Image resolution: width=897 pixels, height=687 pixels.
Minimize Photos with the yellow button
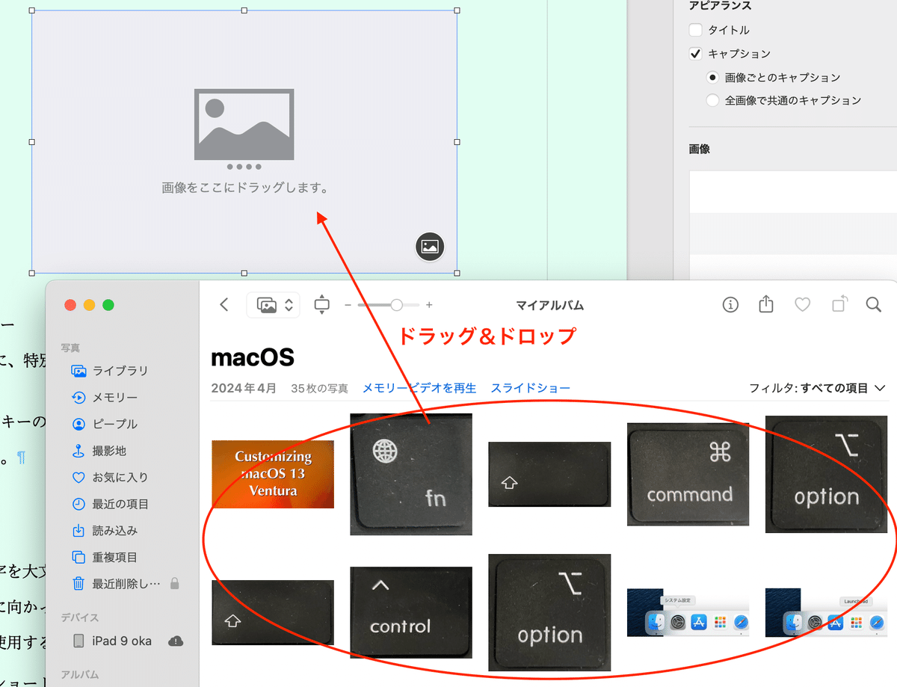coord(89,305)
